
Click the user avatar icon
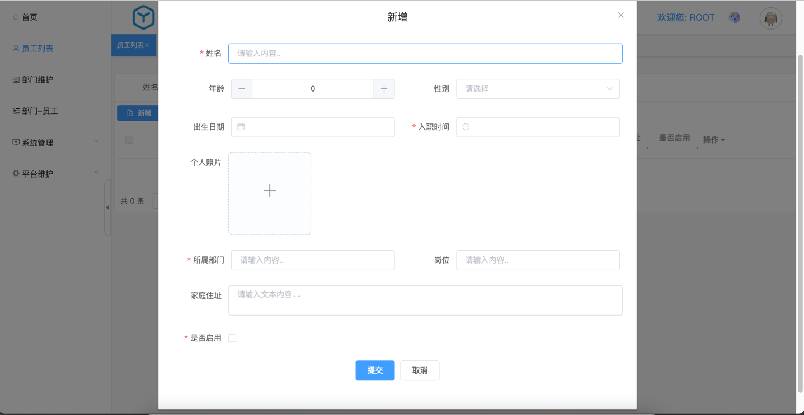(x=770, y=18)
